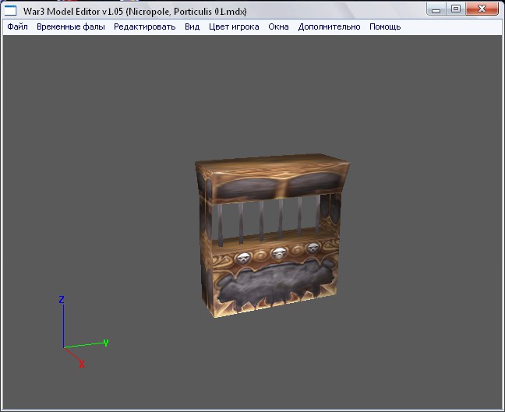Click the blue Z axis label
The image size is (505, 412).
[x=62, y=299]
